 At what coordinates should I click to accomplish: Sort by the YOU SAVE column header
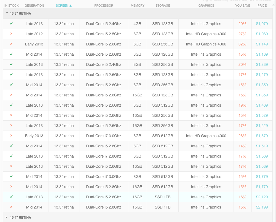pyautogui.click(x=243, y=6)
